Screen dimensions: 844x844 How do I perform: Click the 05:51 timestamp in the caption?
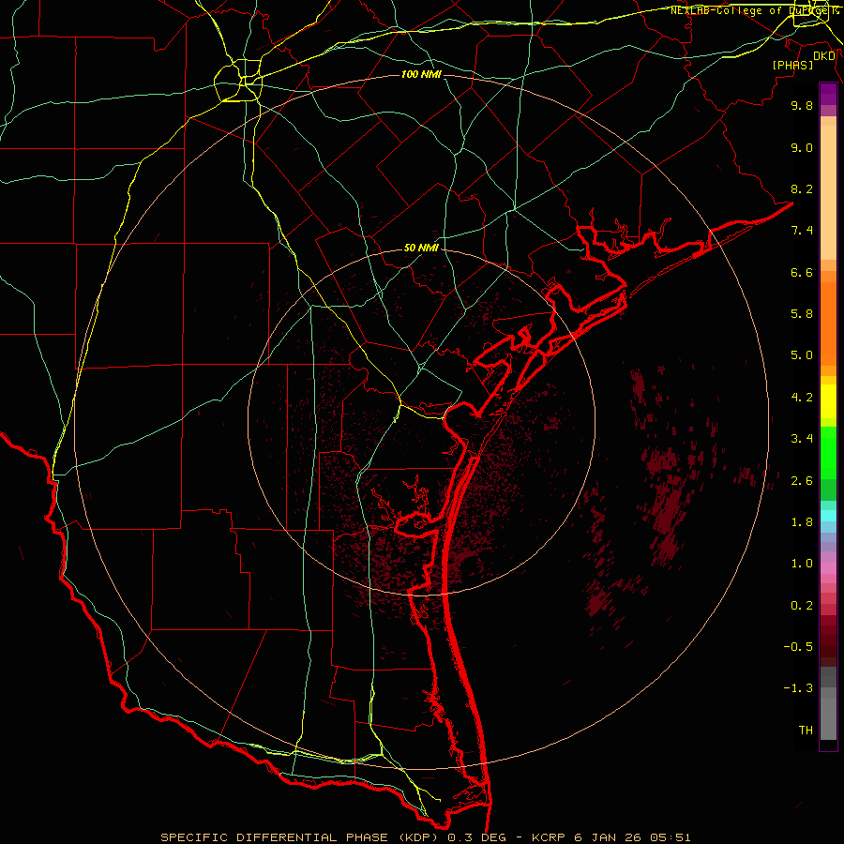coord(672,837)
